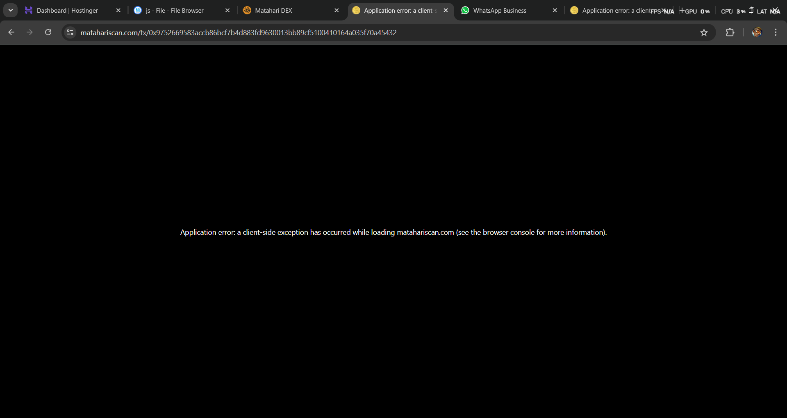Close the js - File Browser tab
This screenshot has width=787, height=418.
[x=227, y=11]
